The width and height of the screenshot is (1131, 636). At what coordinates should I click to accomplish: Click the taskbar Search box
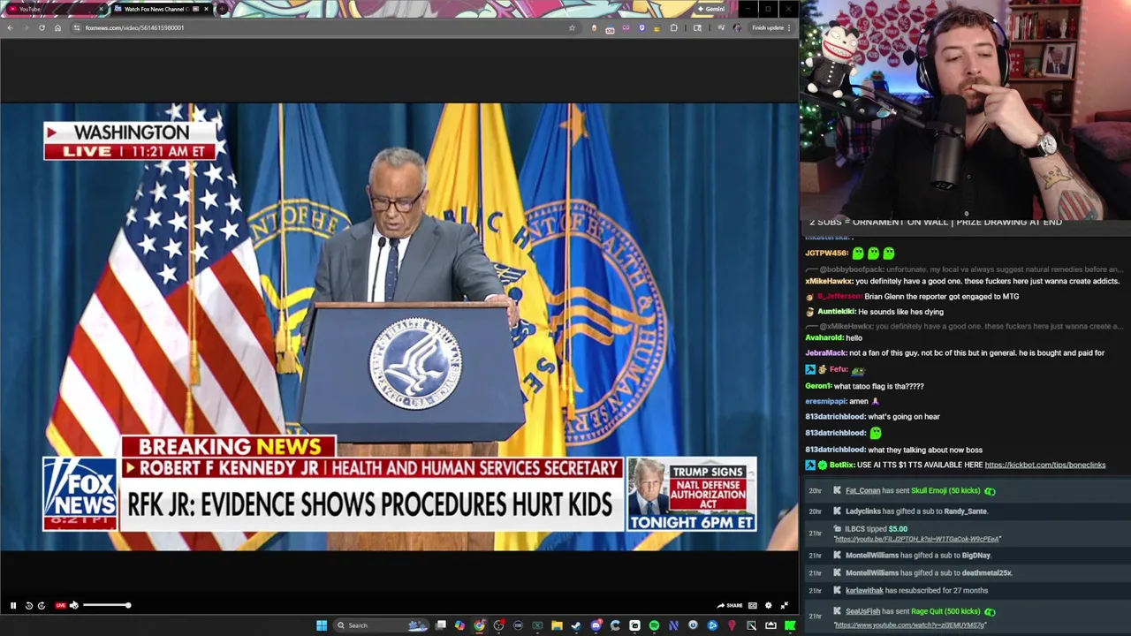[380, 625]
